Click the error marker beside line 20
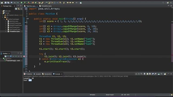Viewport: 173px width, 97px height. pos(24,56)
